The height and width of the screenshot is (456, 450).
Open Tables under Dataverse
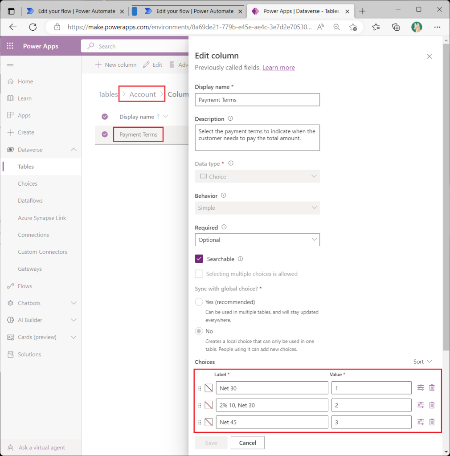tap(26, 167)
